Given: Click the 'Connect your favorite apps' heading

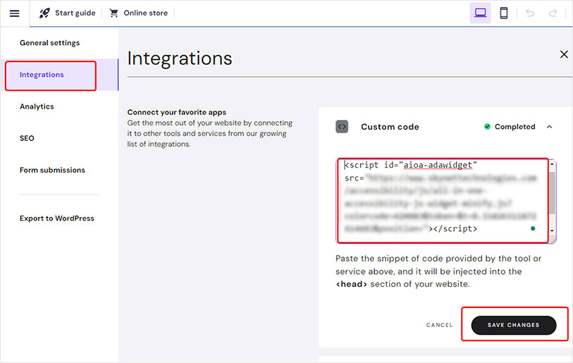Looking at the screenshot, I should click(x=176, y=112).
